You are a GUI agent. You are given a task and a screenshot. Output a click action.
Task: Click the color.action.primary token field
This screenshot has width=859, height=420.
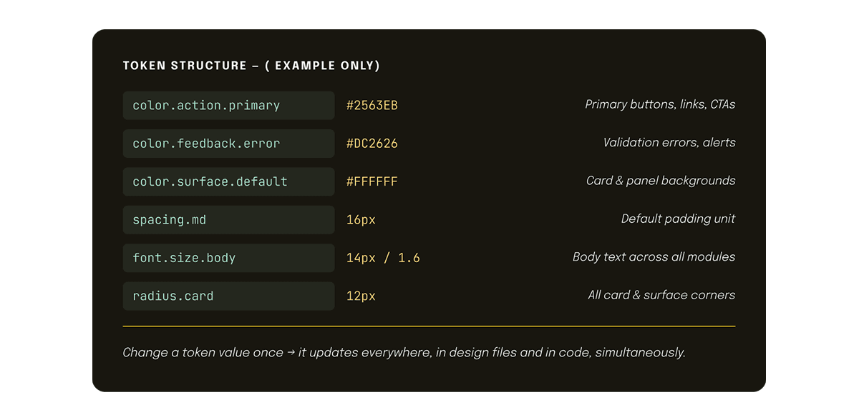[x=228, y=106]
